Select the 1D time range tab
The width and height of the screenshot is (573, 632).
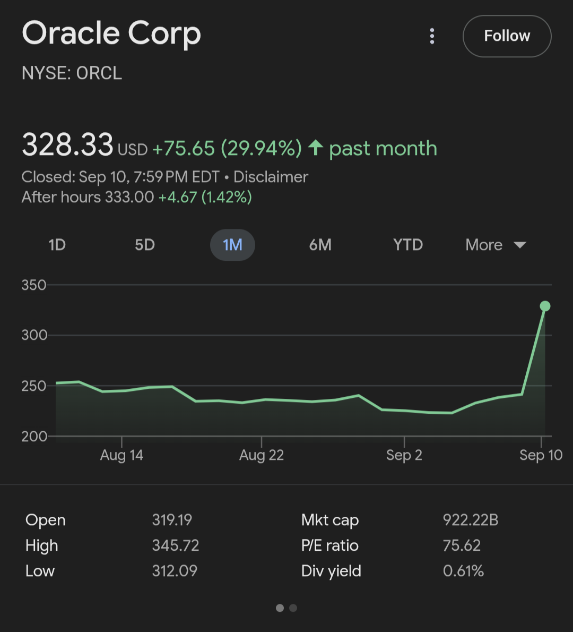57,245
